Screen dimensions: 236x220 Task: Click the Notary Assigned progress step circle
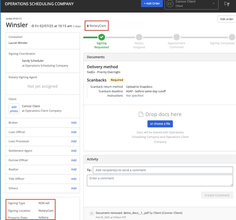point(139,37)
